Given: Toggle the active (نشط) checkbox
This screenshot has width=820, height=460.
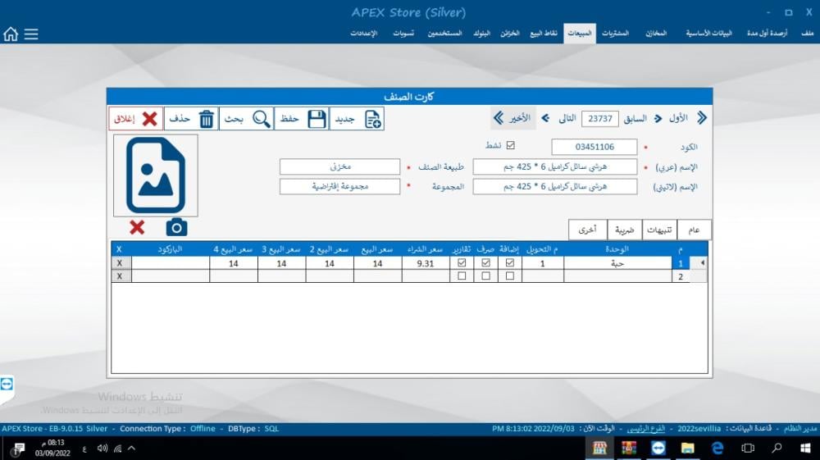Looking at the screenshot, I should (511, 146).
